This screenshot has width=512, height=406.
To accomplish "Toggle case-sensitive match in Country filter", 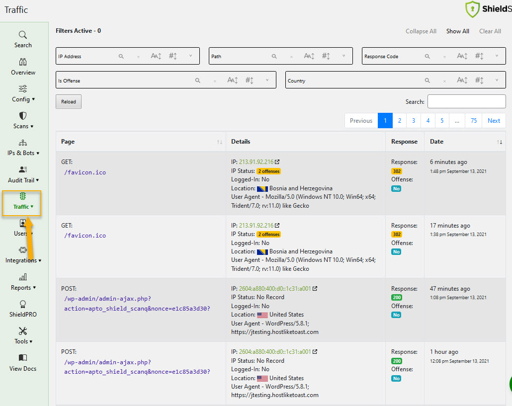I will coord(462,81).
